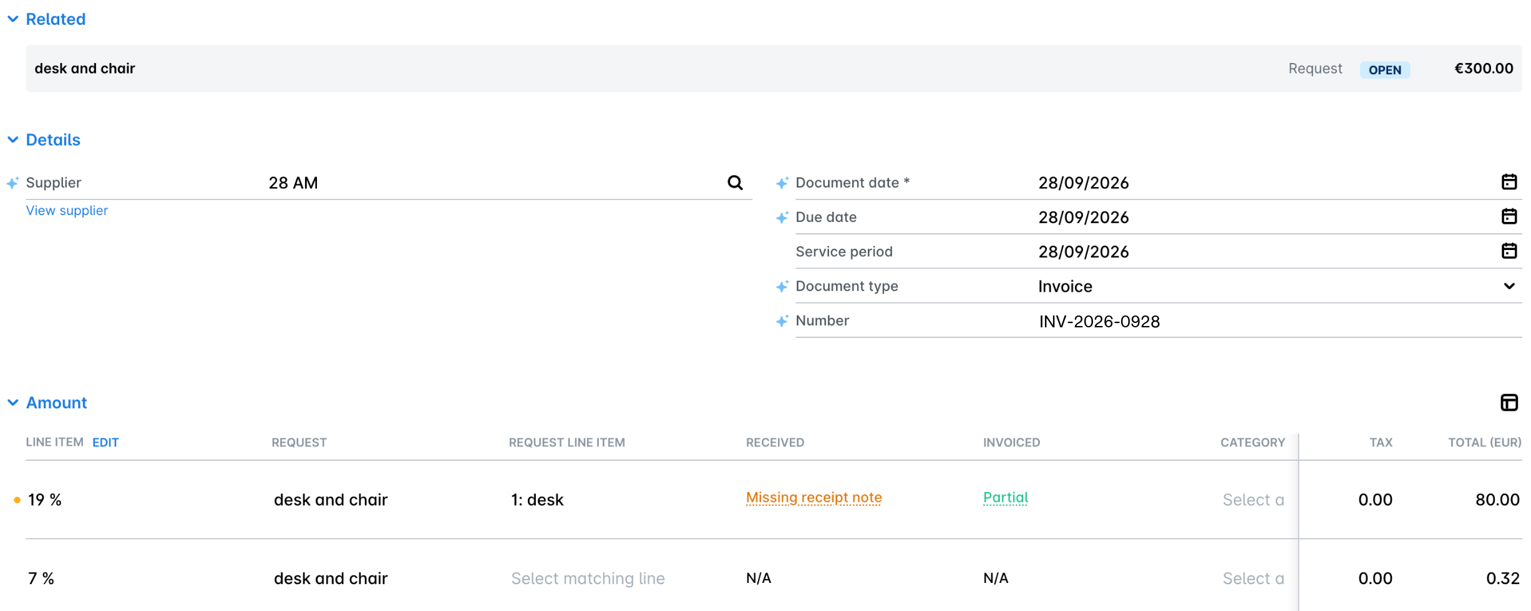Click the sparkle icon beside Document date
The width and height of the screenshot is (1531, 611).
point(782,183)
